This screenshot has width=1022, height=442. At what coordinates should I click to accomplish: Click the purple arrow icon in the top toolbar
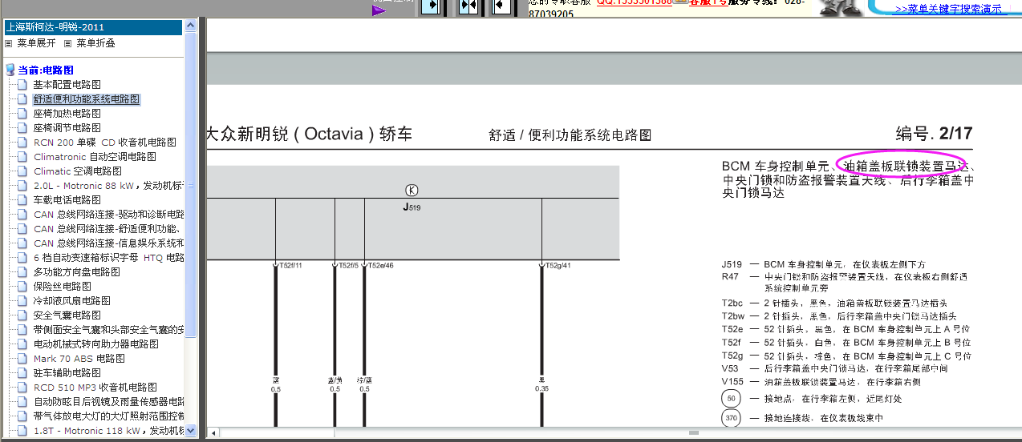[x=379, y=10]
